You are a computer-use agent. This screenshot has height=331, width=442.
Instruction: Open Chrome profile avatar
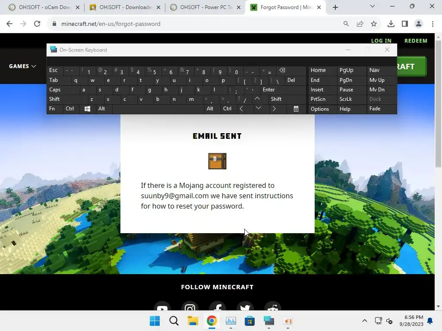419,24
